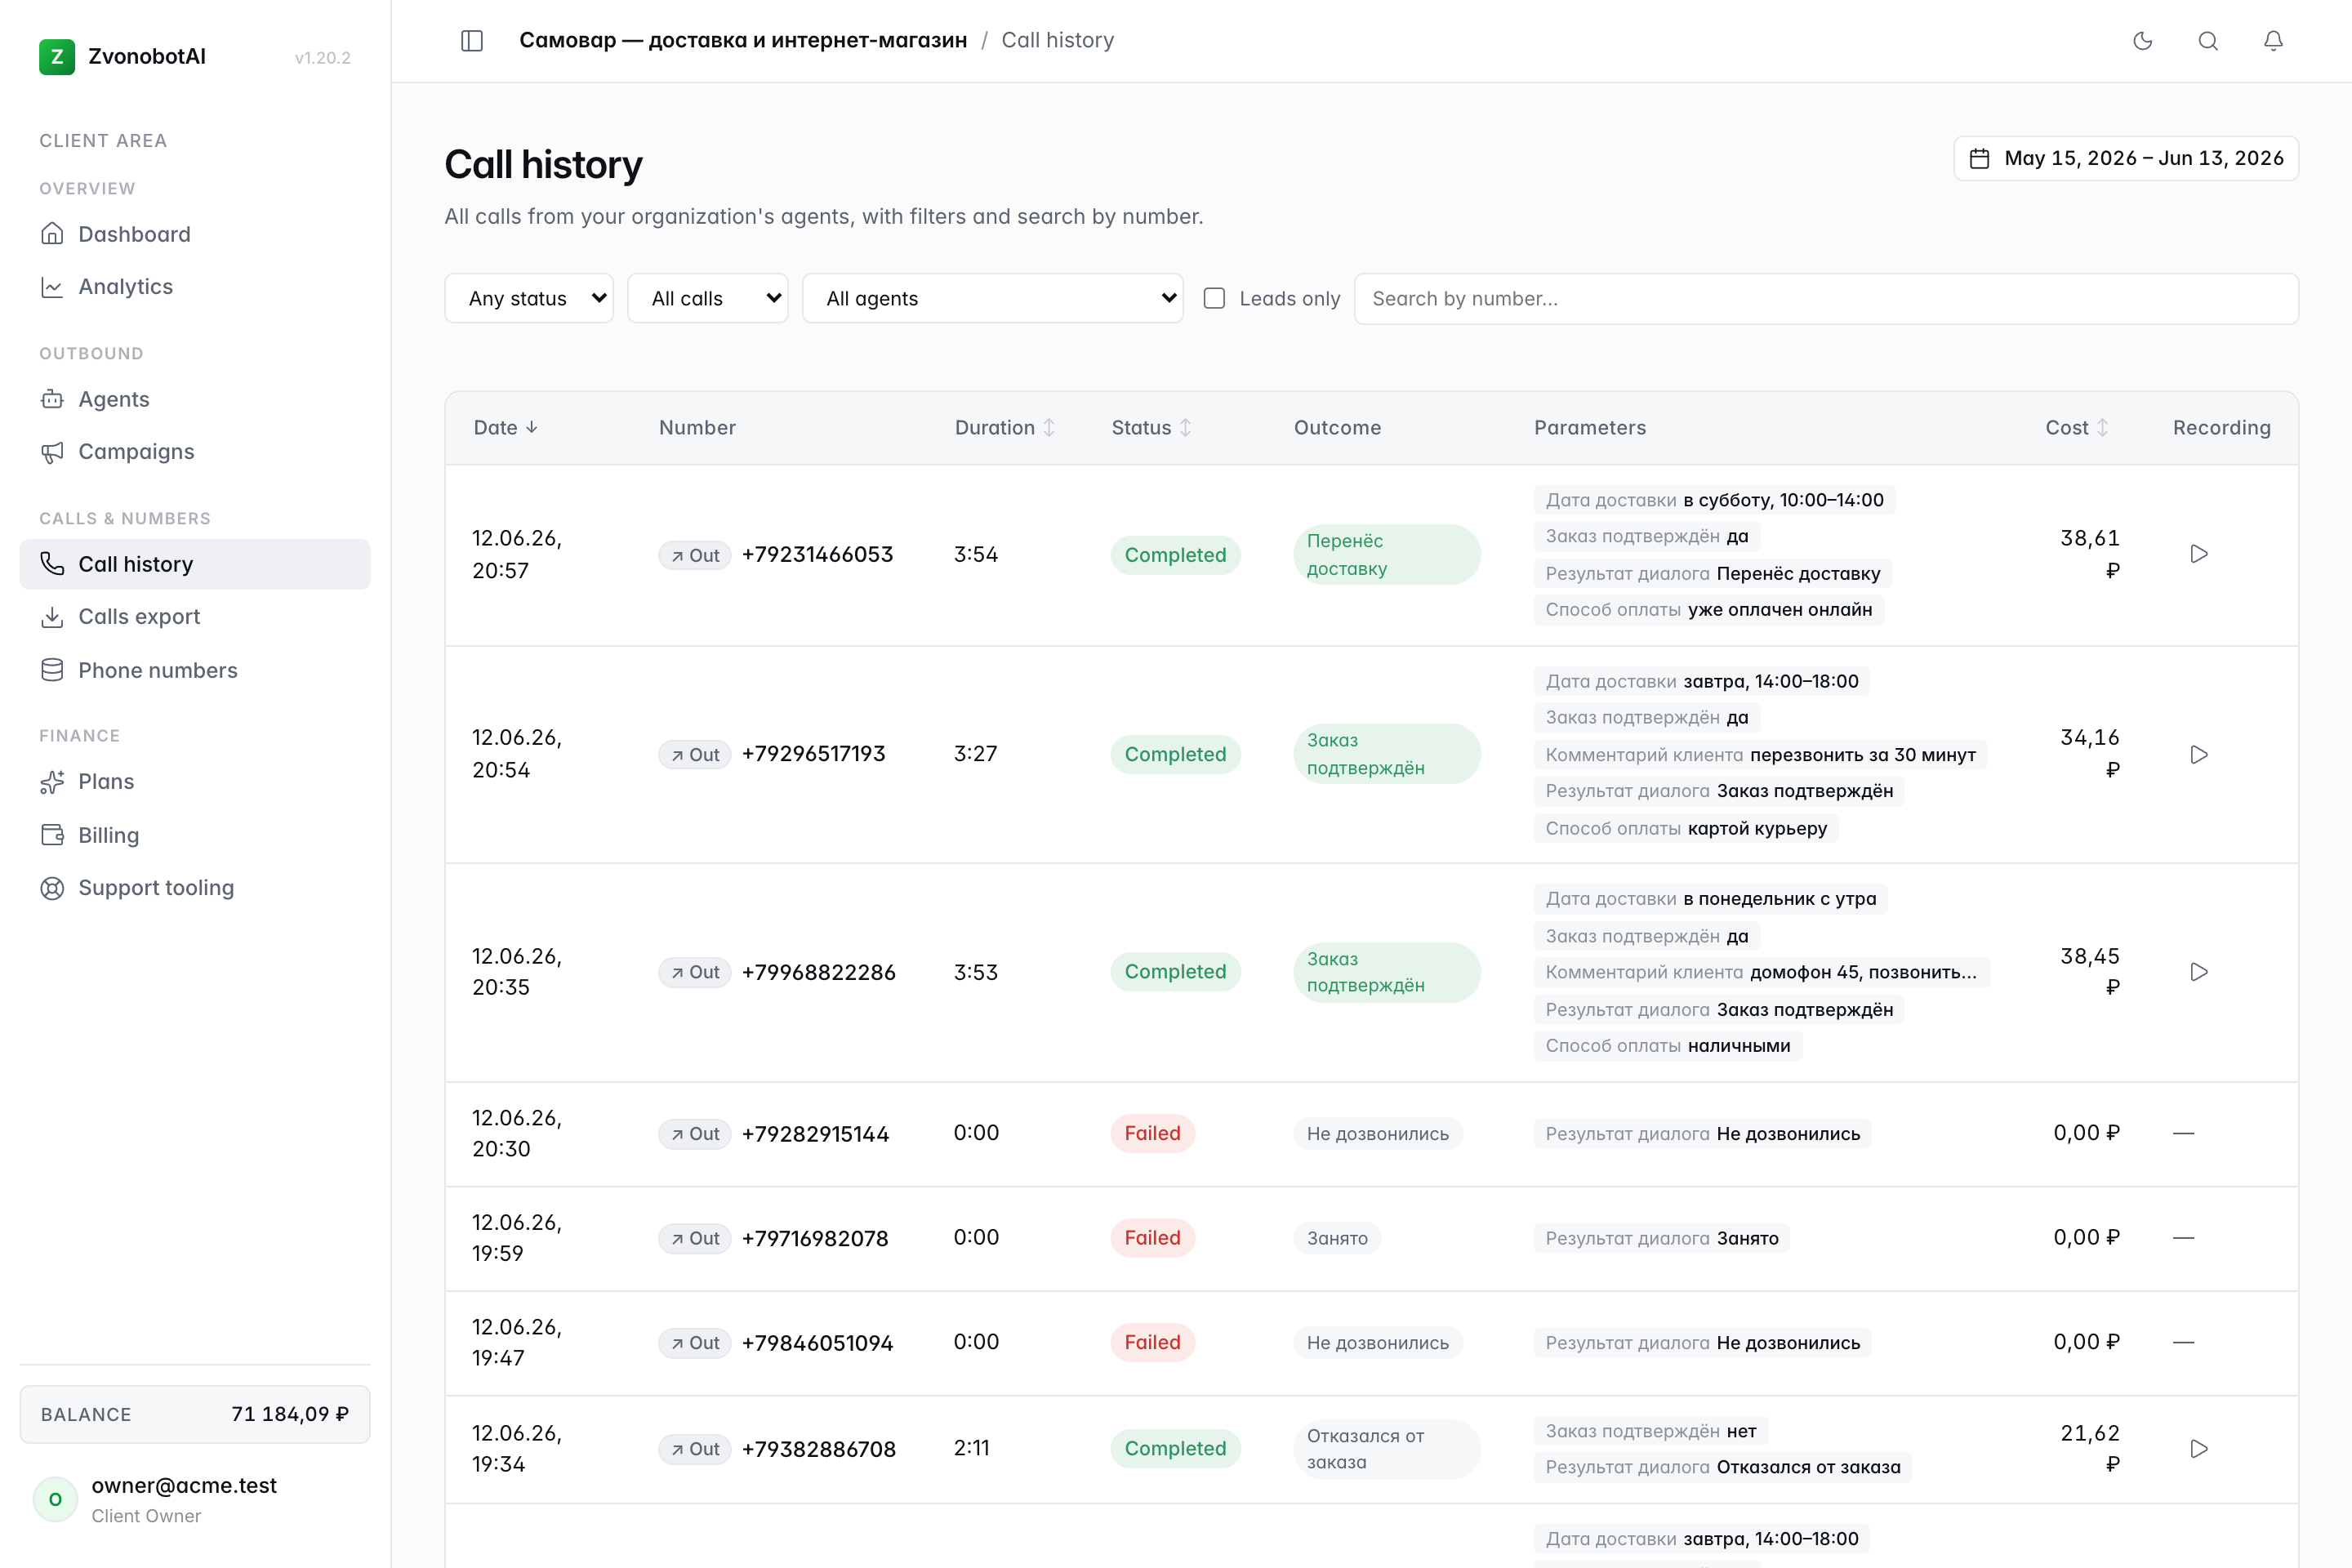This screenshot has width=2352, height=1568.
Task: Click phone number +79846051094
Action: coord(817,1343)
